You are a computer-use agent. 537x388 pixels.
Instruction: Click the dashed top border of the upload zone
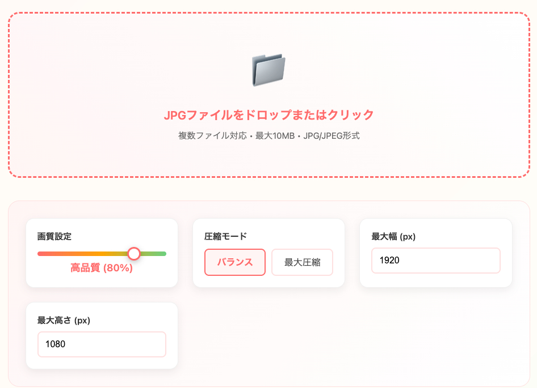[268, 13]
